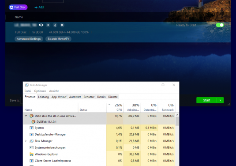Click the to BD50 output label
This screenshot has height=166, width=236.
tap(37, 32)
